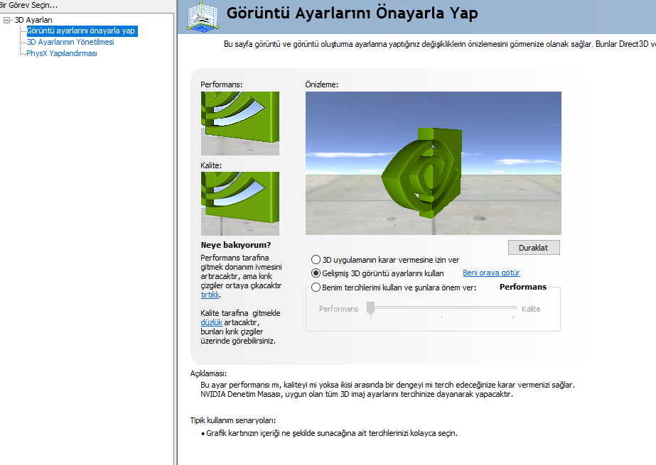Select 'Gelişmiş 3D görüntü ayarlarını kullan' option
This screenshot has height=465, width=656.
pyautogui.click(x=378, y=273)
